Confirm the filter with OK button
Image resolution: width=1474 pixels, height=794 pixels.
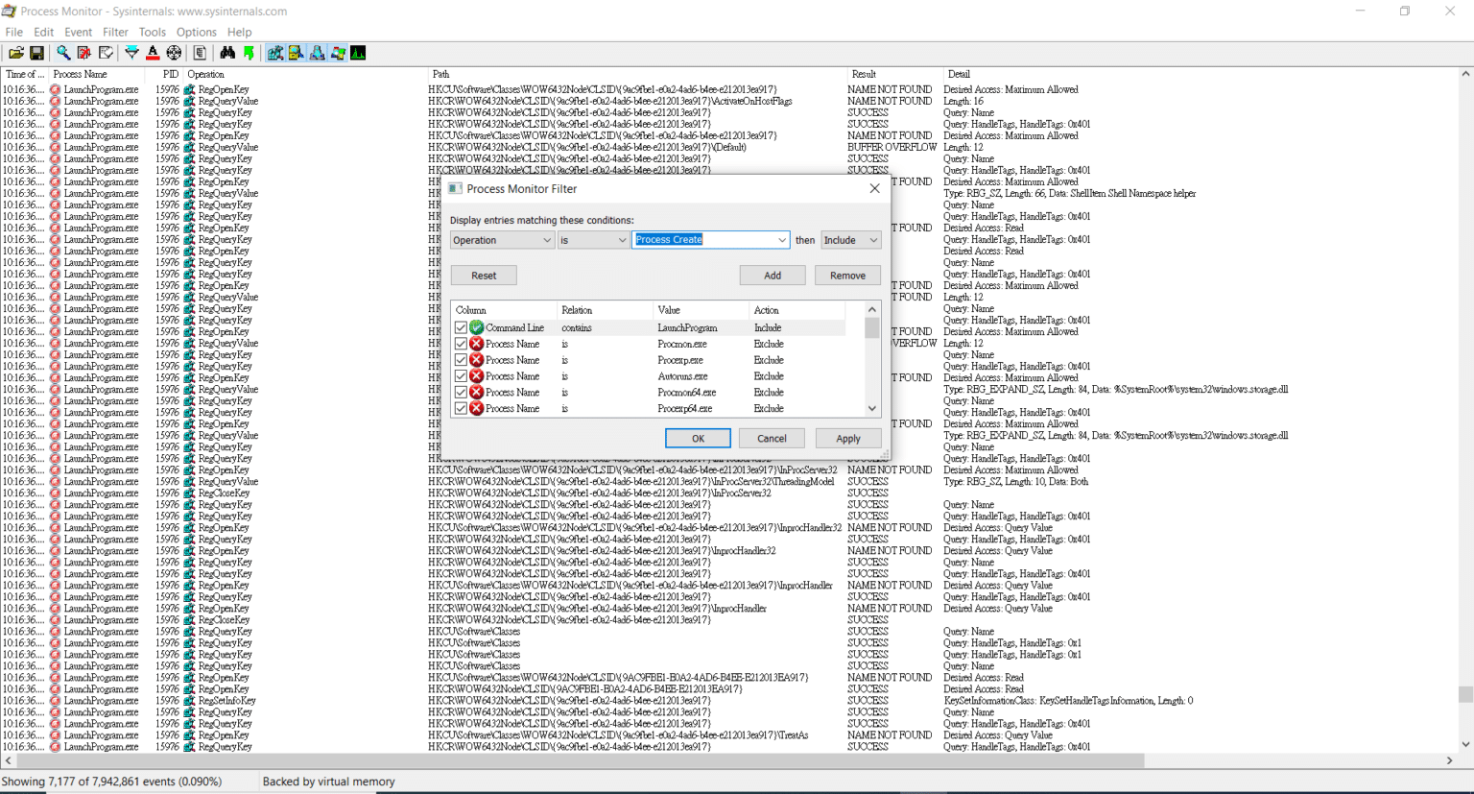pos(698,438)
